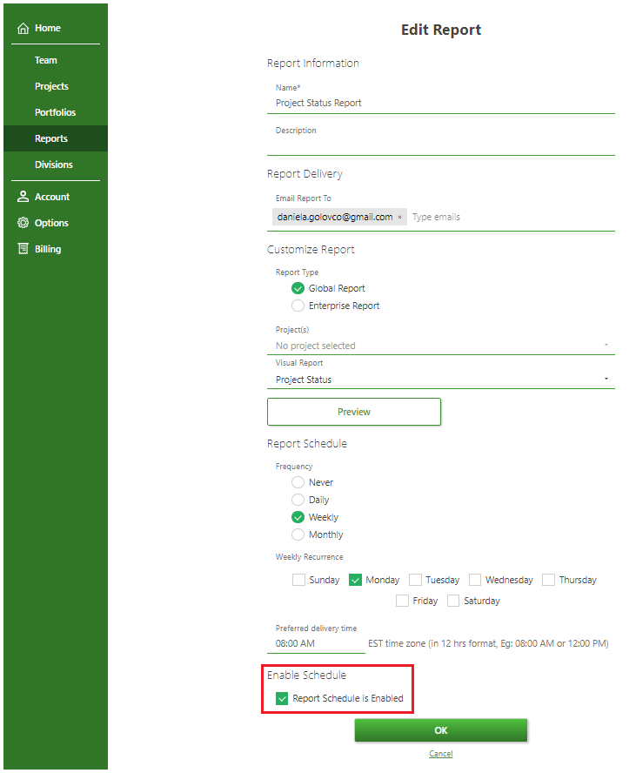Tick the Friday checkbox

pos(402,601)
